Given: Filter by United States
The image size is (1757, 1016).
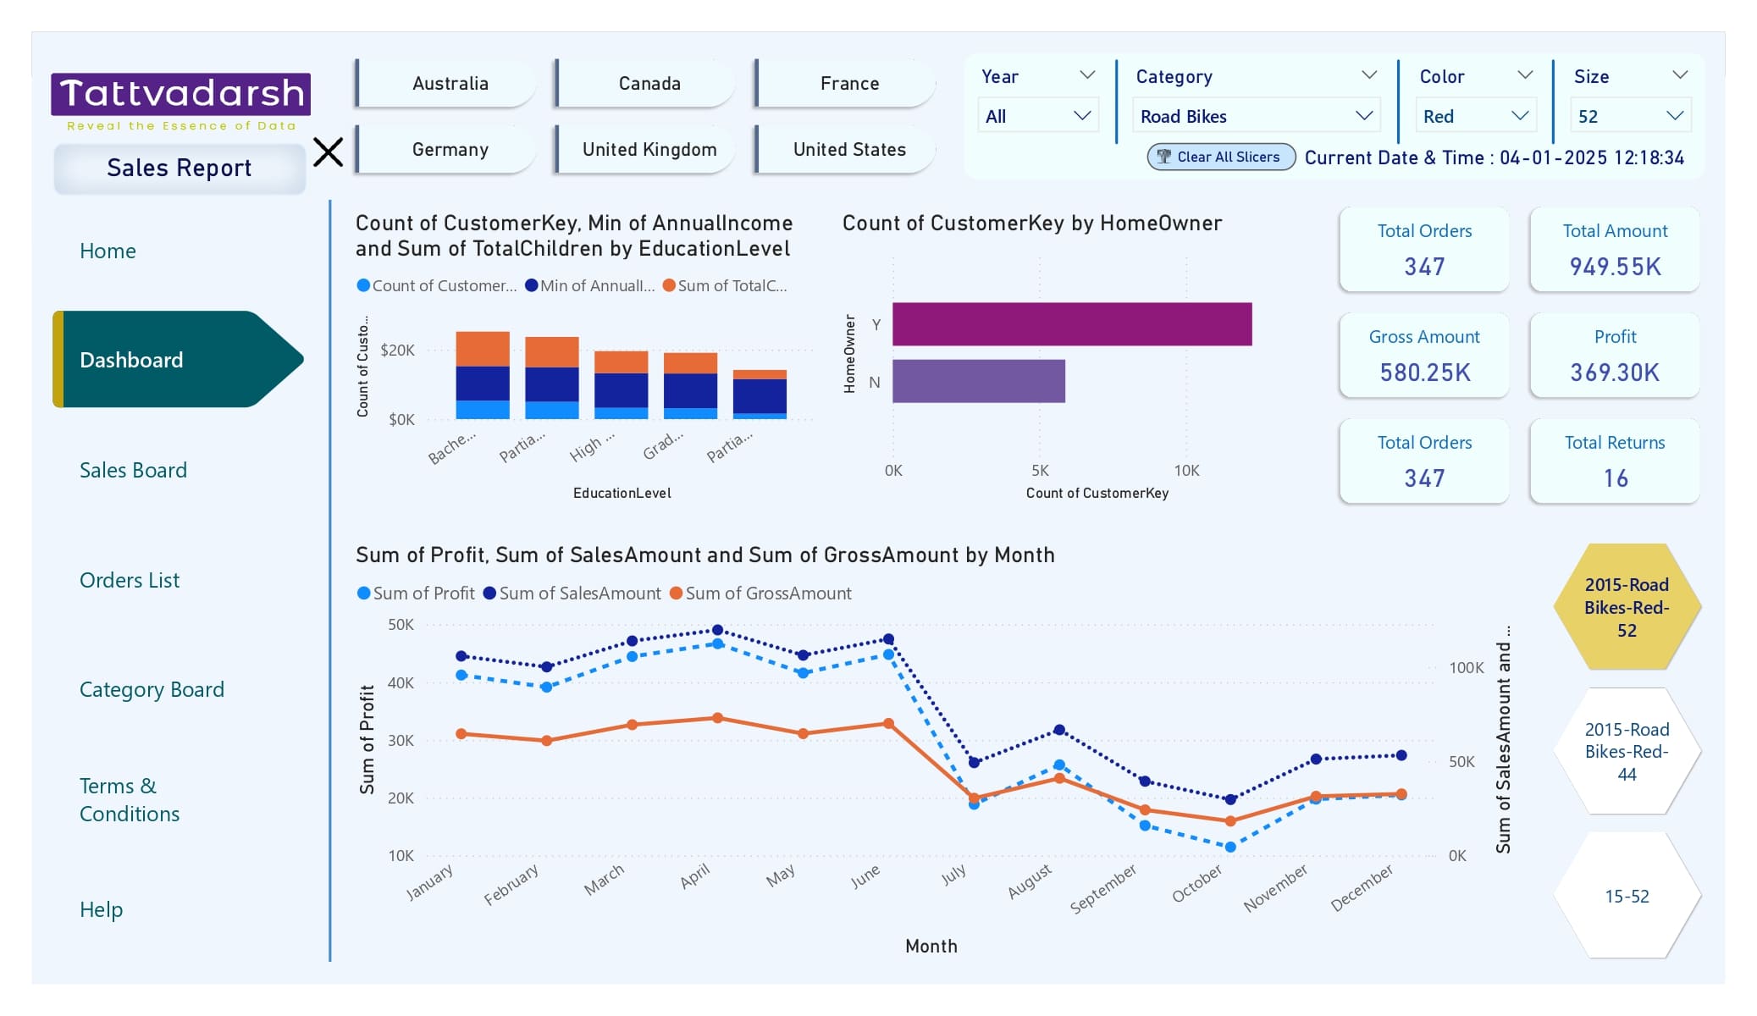Looking at the screenshot, I should (846, 149).
